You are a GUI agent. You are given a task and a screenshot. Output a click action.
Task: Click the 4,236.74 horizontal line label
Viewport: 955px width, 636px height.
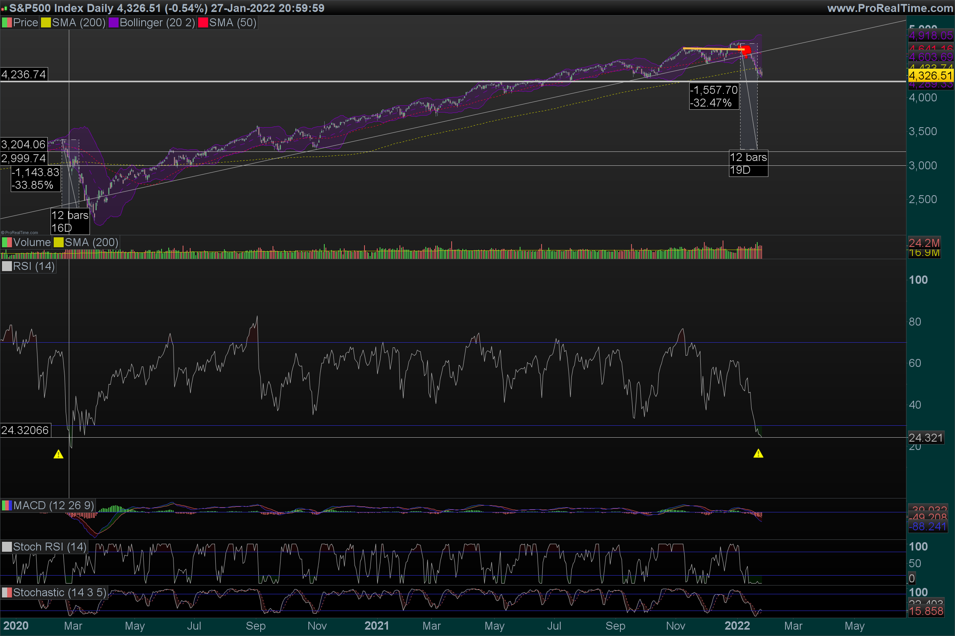tap(23, 75)
